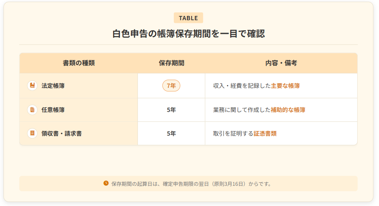Click the 5年 value in 領収書・請求書 row

pos(171,134)
